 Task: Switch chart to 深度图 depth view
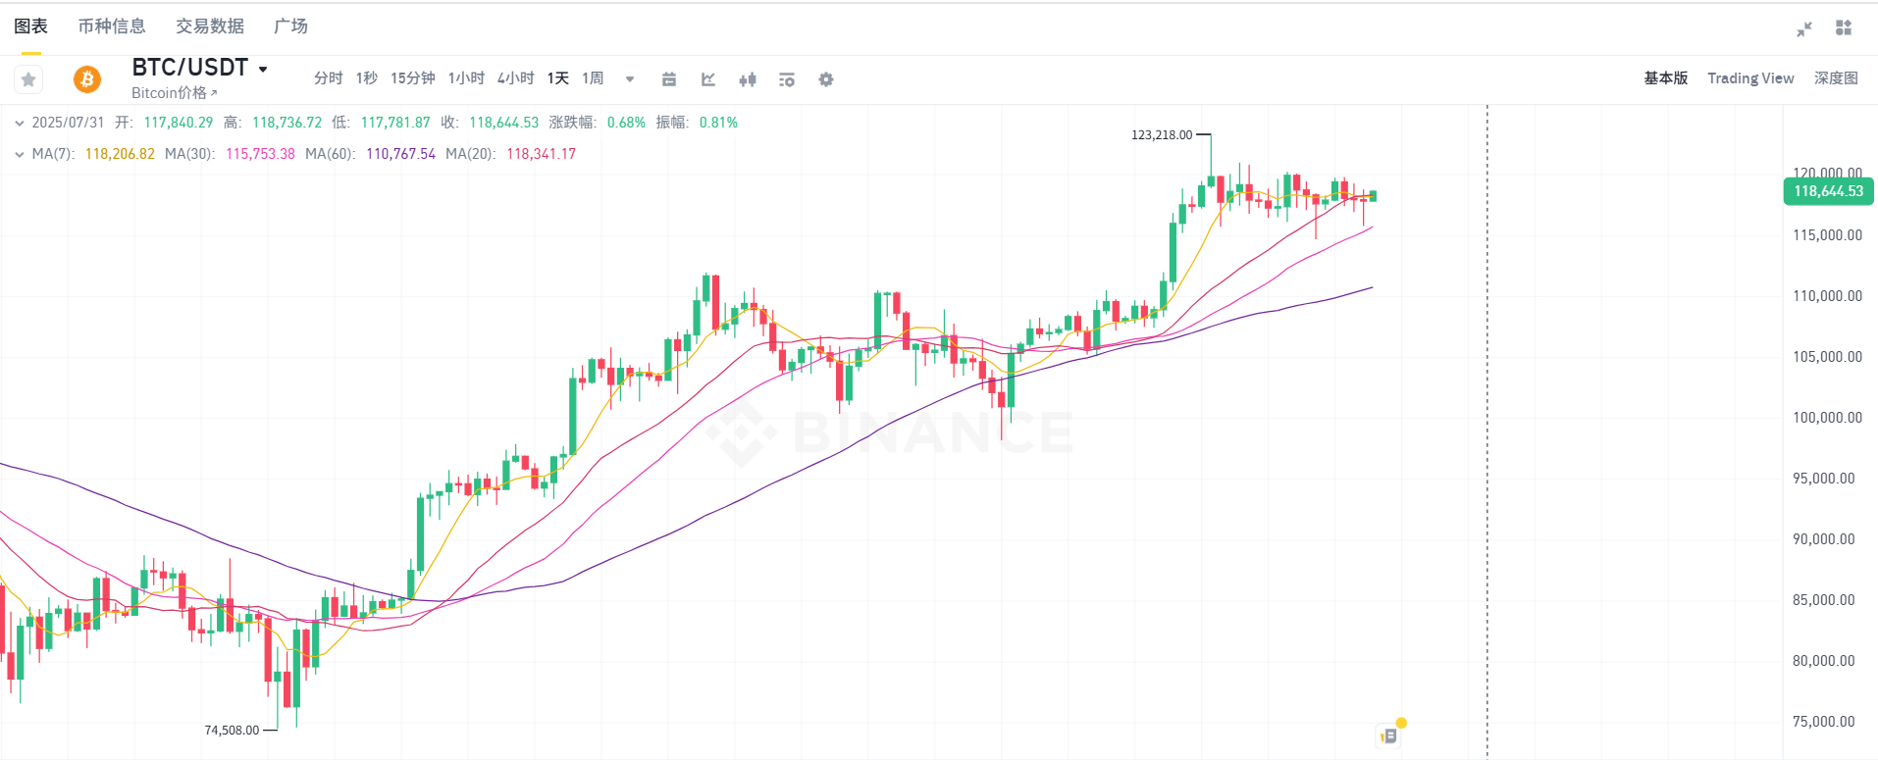[1836, 78]
